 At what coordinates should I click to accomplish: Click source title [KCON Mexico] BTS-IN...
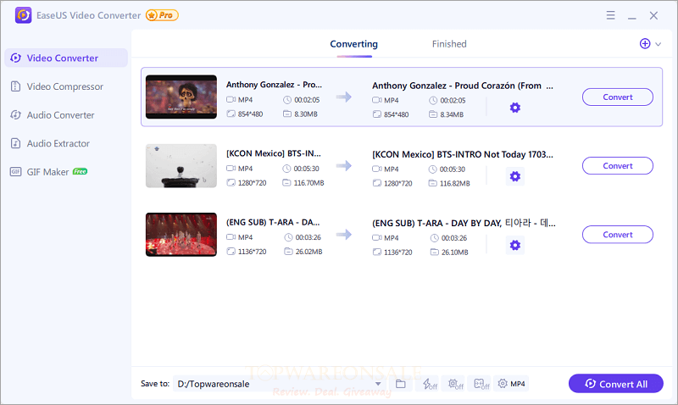tap(274, 153)
